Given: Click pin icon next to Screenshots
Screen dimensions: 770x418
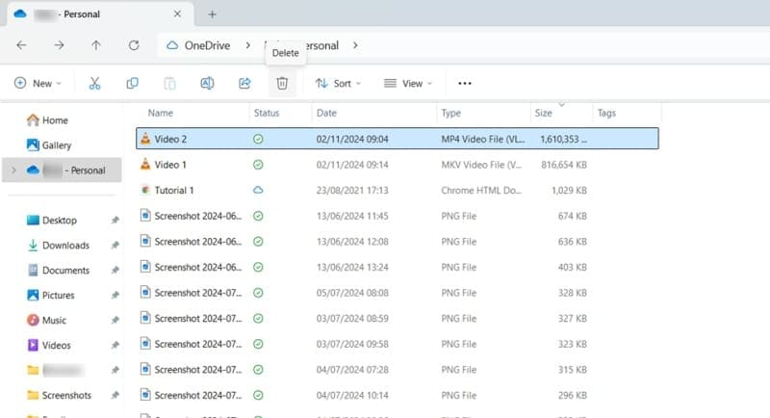Looking at the screenshot, I should (x=115, y=396).
